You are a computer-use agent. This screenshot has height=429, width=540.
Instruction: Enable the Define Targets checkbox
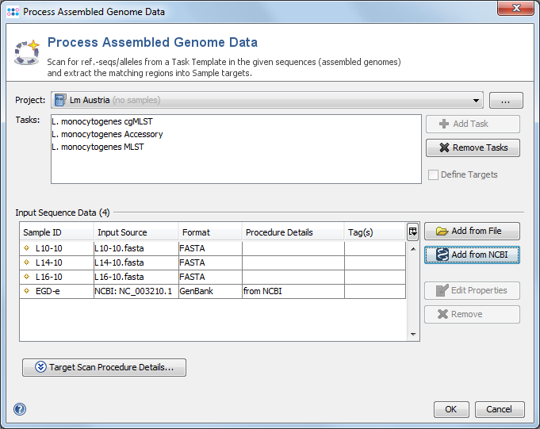[433, 174]
